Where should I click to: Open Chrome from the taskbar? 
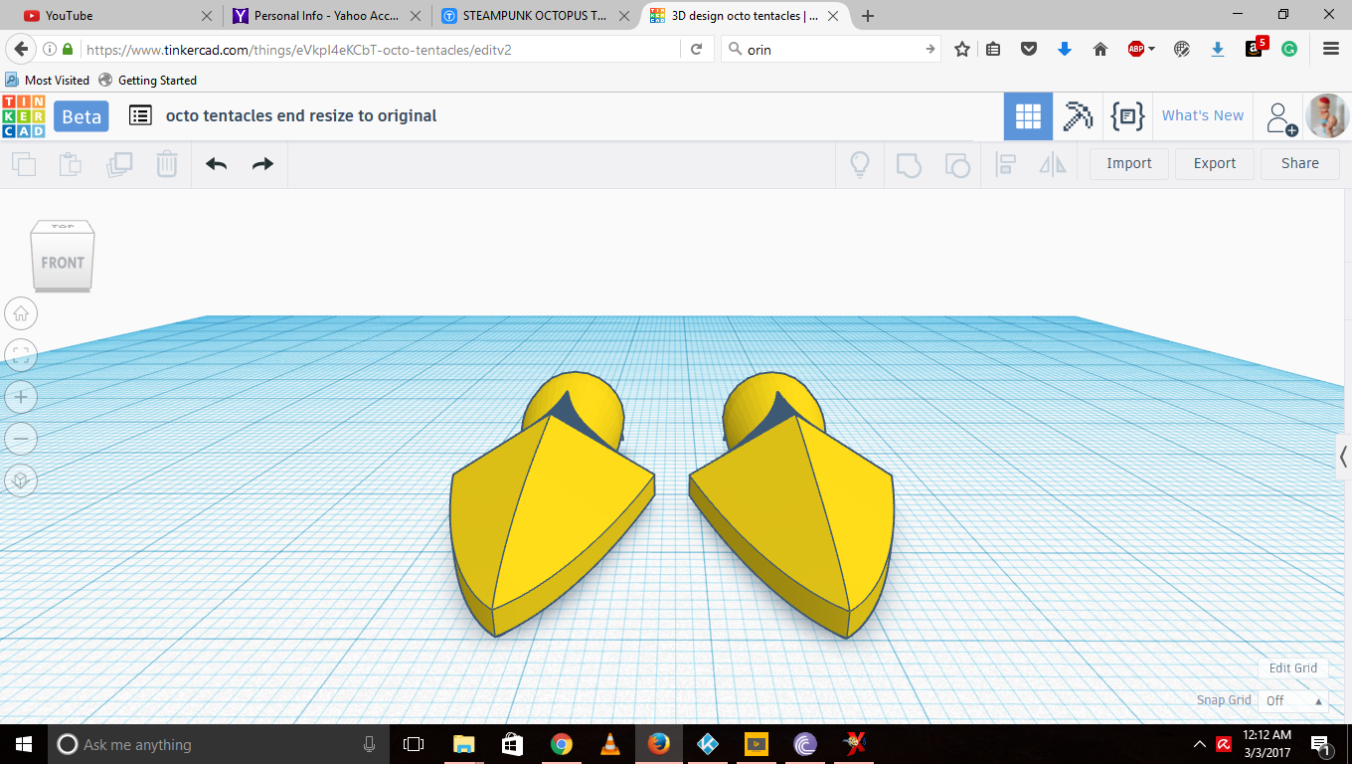pyautogui.click(x=562, y=744)
